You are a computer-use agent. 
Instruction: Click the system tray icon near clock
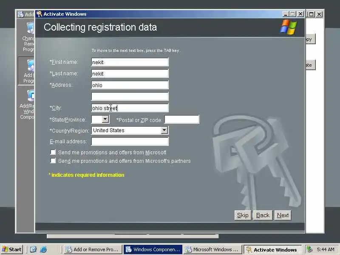309,249
